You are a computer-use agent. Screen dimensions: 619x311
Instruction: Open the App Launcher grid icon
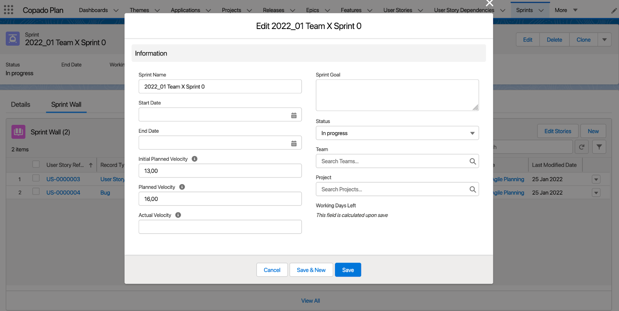(x=9, y=10)
